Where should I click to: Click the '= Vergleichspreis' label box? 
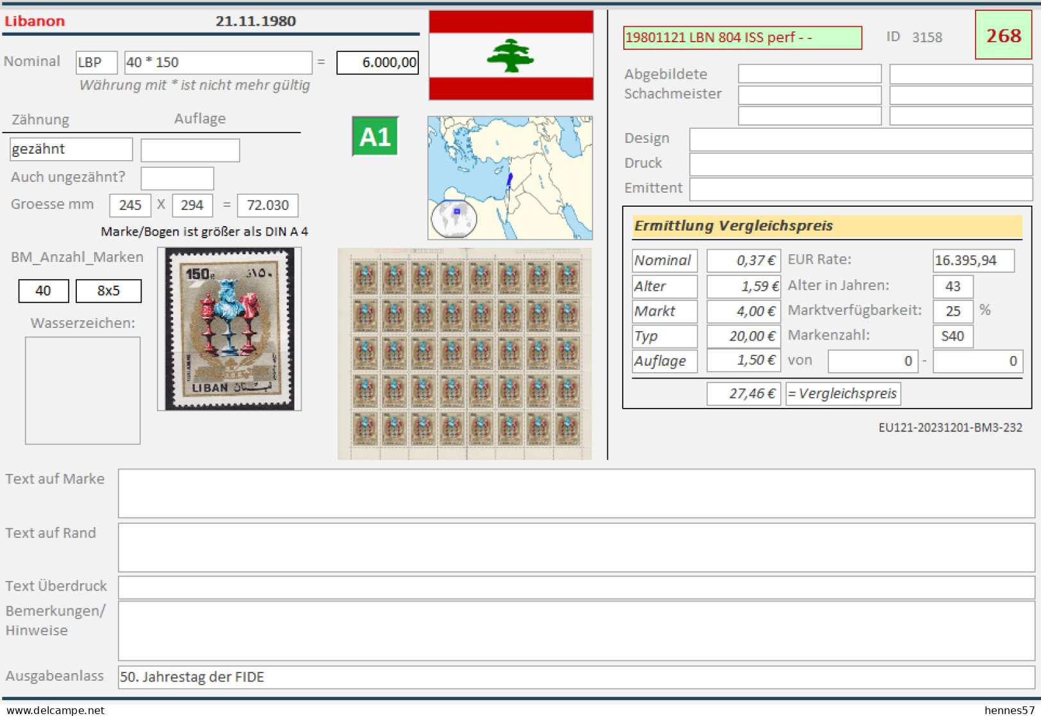coord(843,394)
